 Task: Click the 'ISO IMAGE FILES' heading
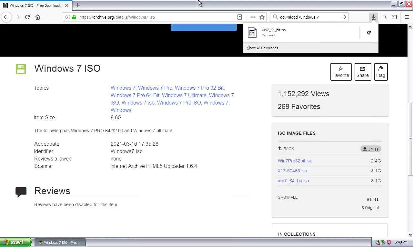297,133
